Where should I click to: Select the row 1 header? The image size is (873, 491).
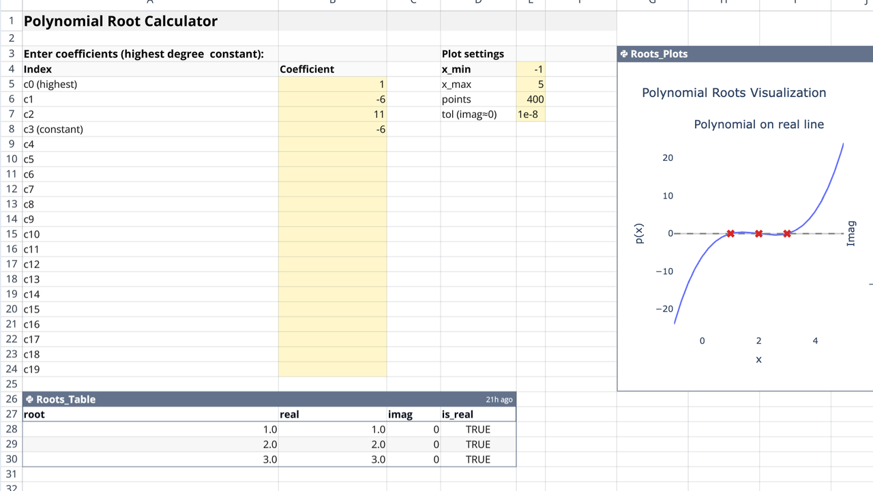coord(11,21)
